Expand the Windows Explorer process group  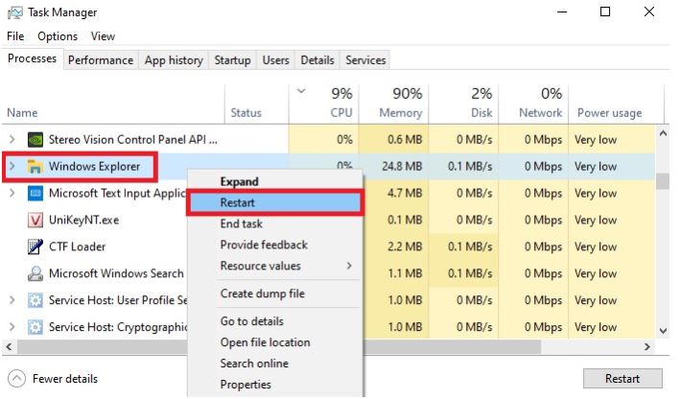click(x=12, y=167)
